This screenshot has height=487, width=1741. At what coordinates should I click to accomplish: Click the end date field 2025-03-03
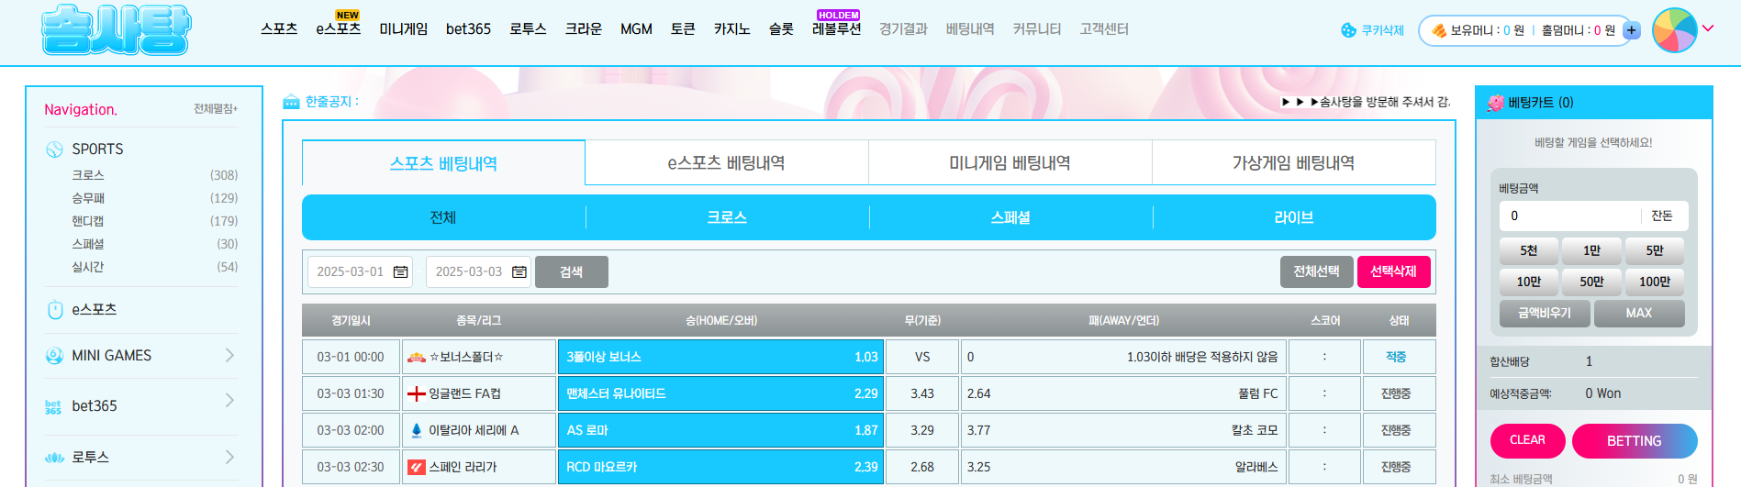478,272
